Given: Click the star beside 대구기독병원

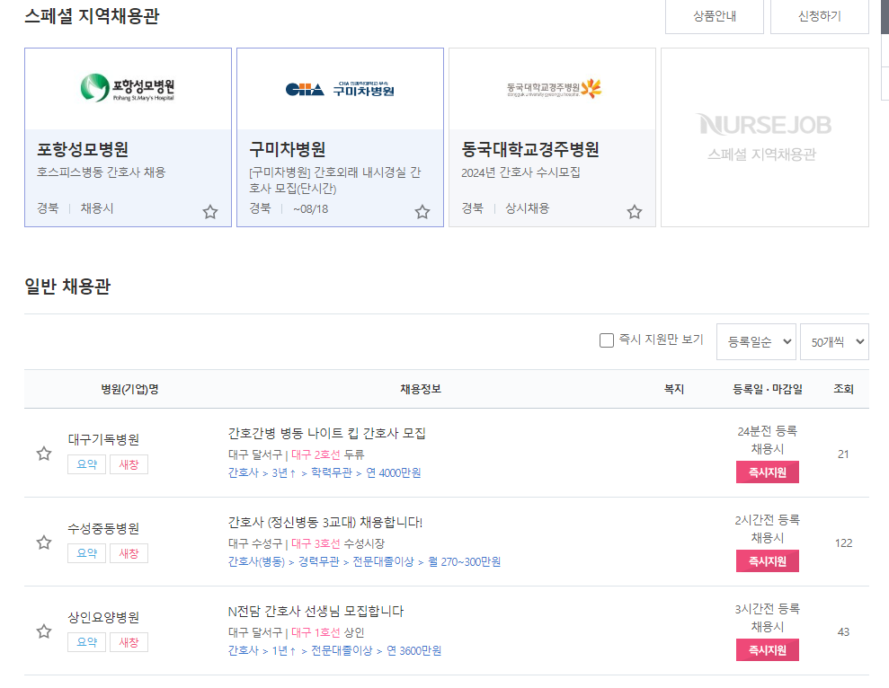Looking at the screenshot, I should (x=44, y=454).
